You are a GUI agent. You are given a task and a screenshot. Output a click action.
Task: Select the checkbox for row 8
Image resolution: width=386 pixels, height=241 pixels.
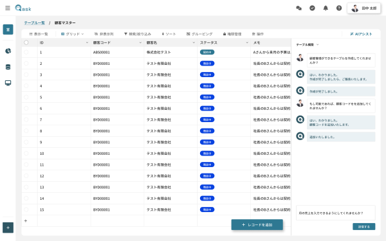tap(26, 131)
